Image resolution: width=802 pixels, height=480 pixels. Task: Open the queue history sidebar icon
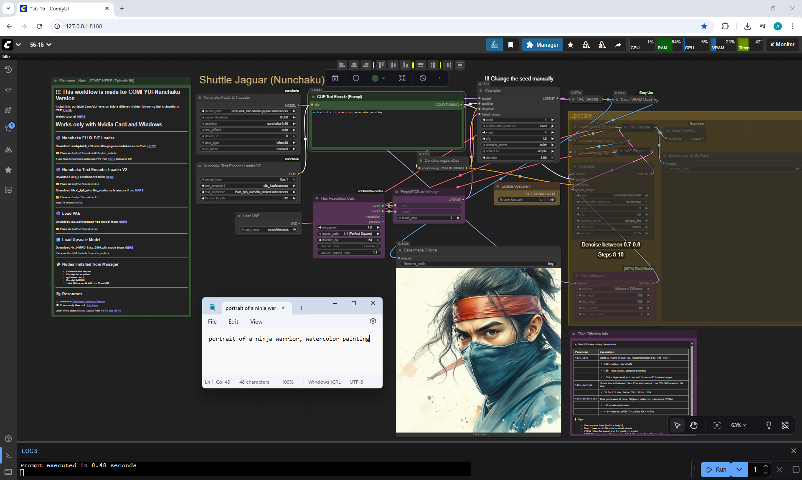pyautogui.click(x=8, y=70)
